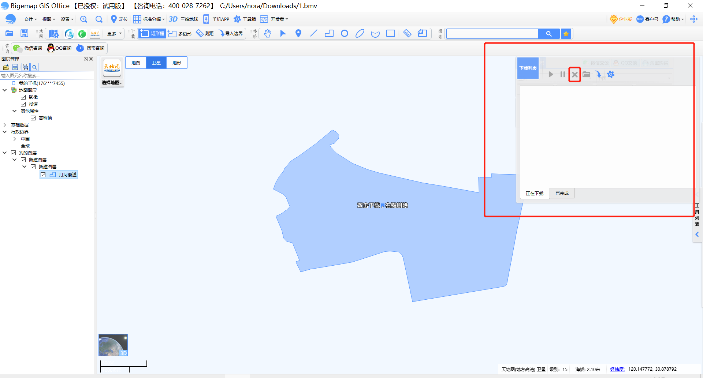Click the delete download task X icon

coord(574,75)
